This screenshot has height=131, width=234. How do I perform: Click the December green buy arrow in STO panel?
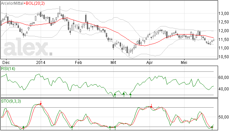23,128
